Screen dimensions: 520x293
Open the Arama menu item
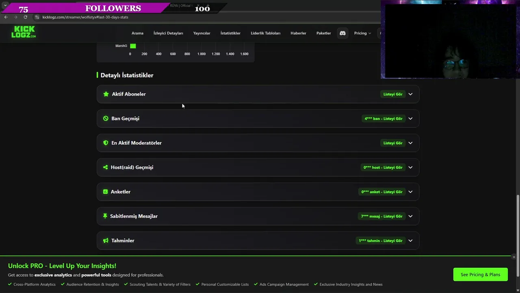[x=137, y=33]
